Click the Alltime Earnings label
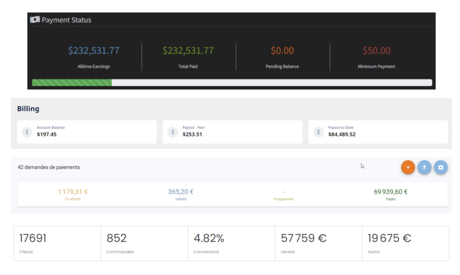This screenshot has height=275, width=460. pyautogui.click(x=93, y=66)
